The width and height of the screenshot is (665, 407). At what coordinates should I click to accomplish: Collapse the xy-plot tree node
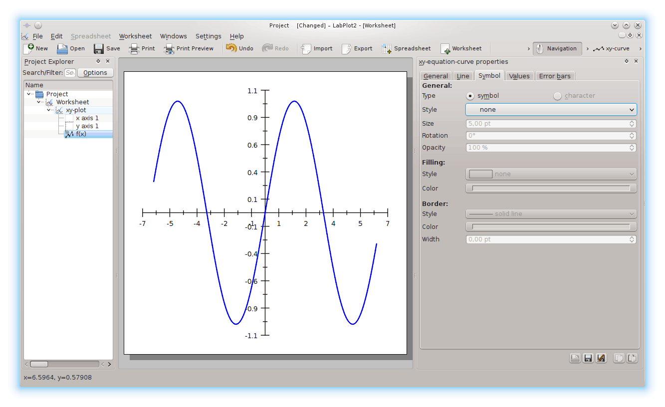(49, 110)
